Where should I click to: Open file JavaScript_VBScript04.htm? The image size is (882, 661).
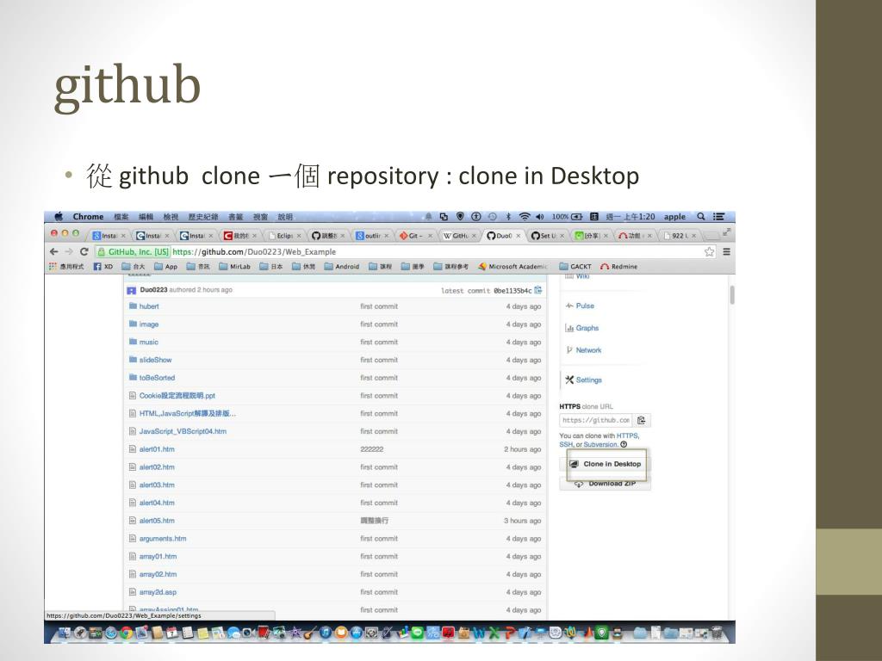pyautogui.click(x=183, y=431)
